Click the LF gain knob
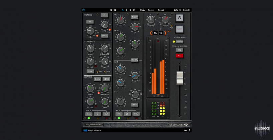273x140 pixels. (120, 101)
